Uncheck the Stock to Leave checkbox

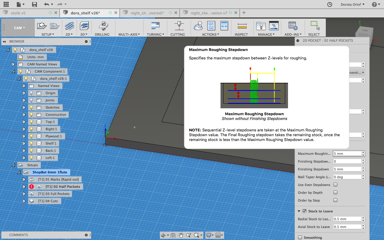(x=304, y=211)
